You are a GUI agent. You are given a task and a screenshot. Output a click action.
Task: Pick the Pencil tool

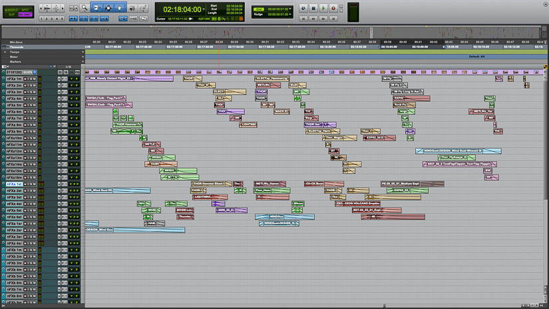tap(143, 8)
